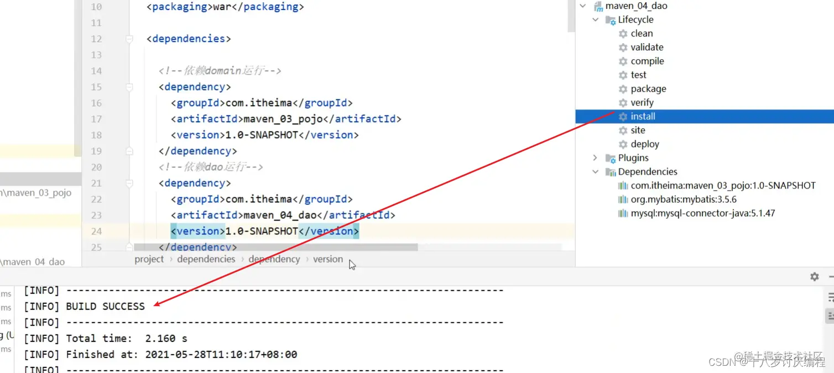Select version in editor breadcrumb
Screen dimensions: 834x373
[328, 259]
